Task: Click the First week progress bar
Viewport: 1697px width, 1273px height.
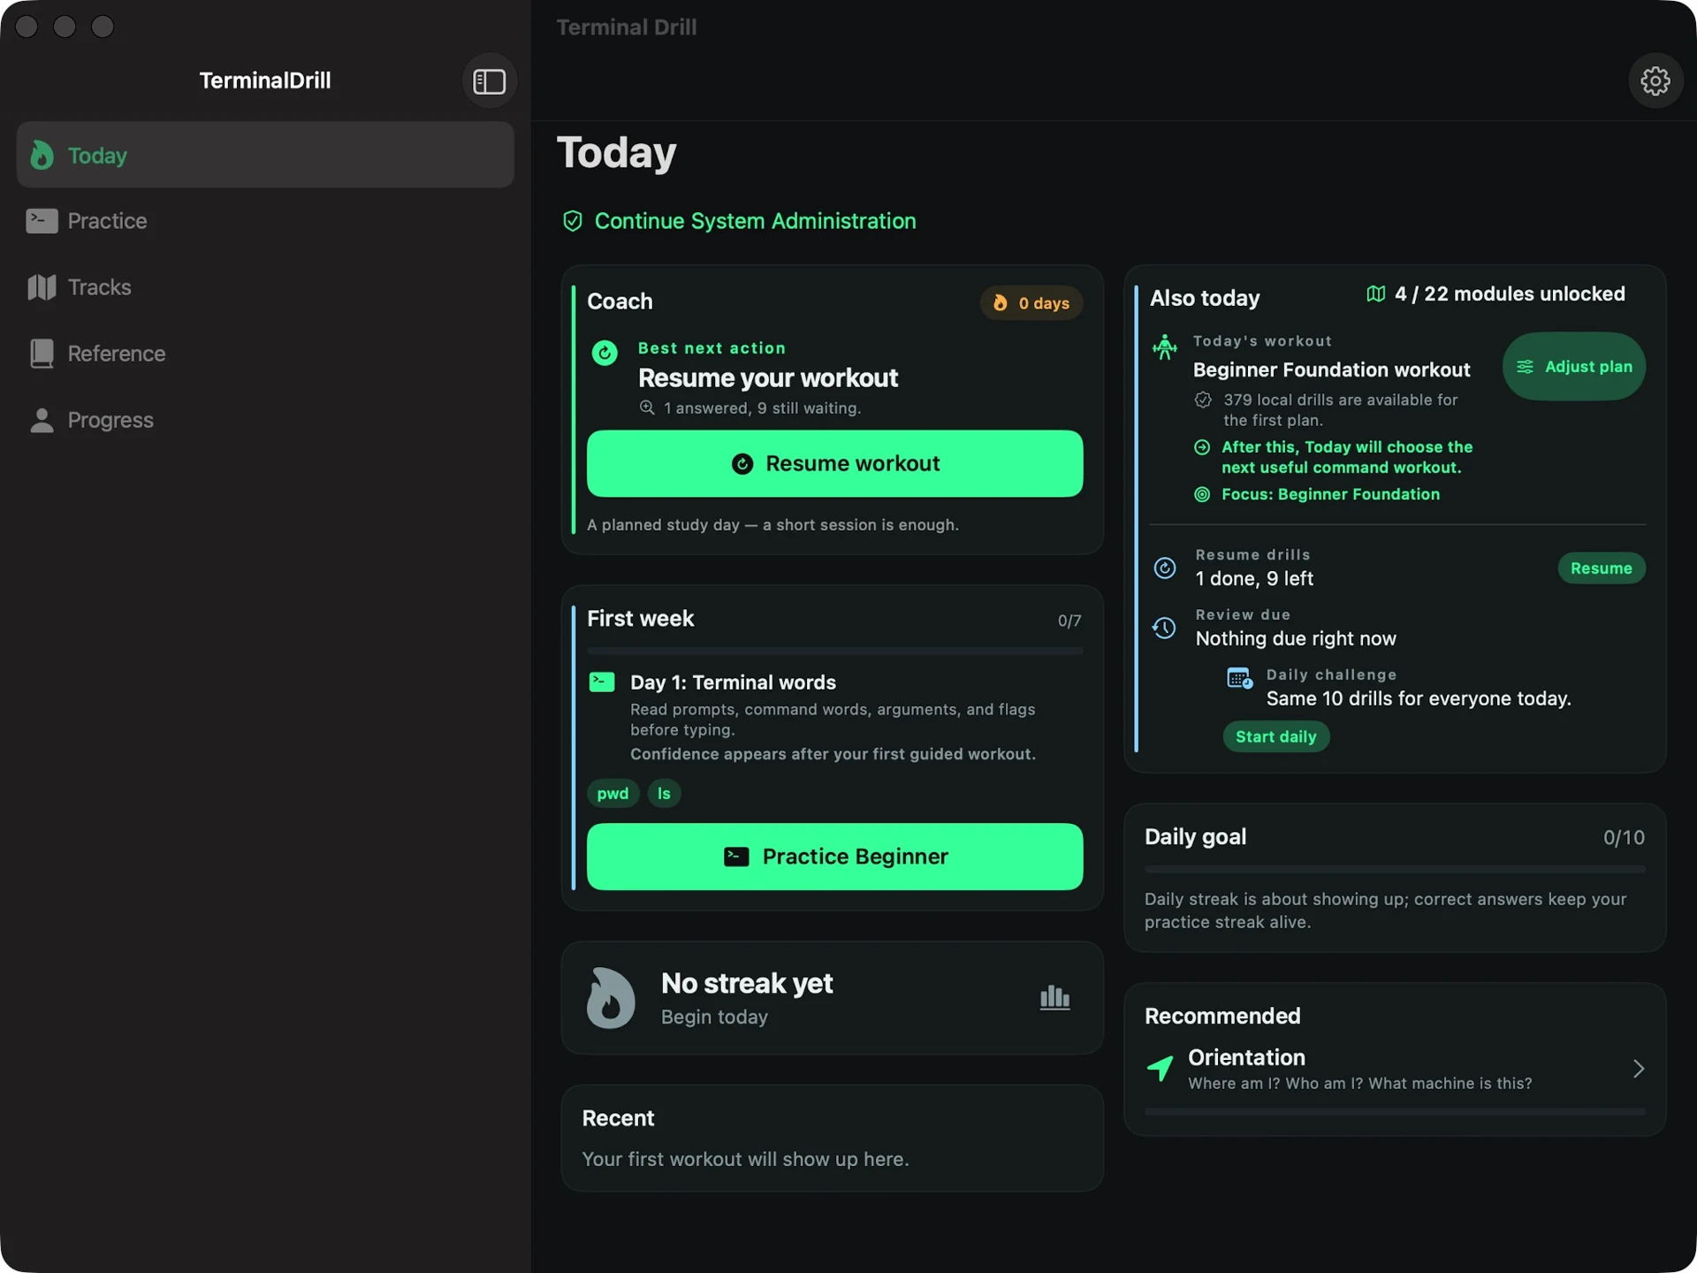Action: 834,651
